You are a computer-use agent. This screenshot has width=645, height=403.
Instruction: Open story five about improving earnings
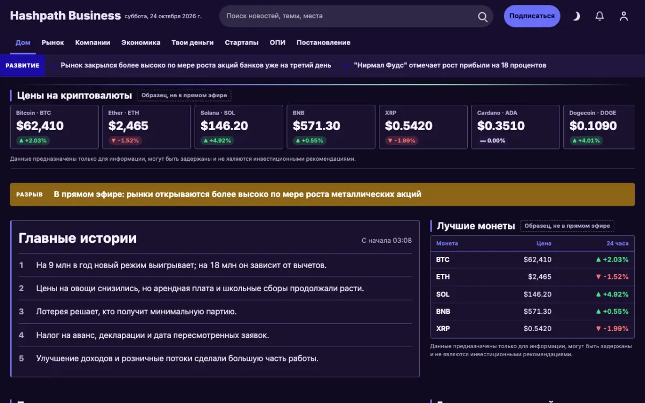point(216,358)
